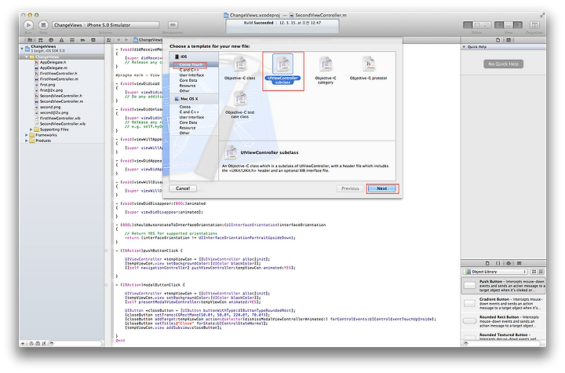Screen dimensions: 565x373
Task: Open the related files menu icon in jump bar
Action: coord(108,40)
